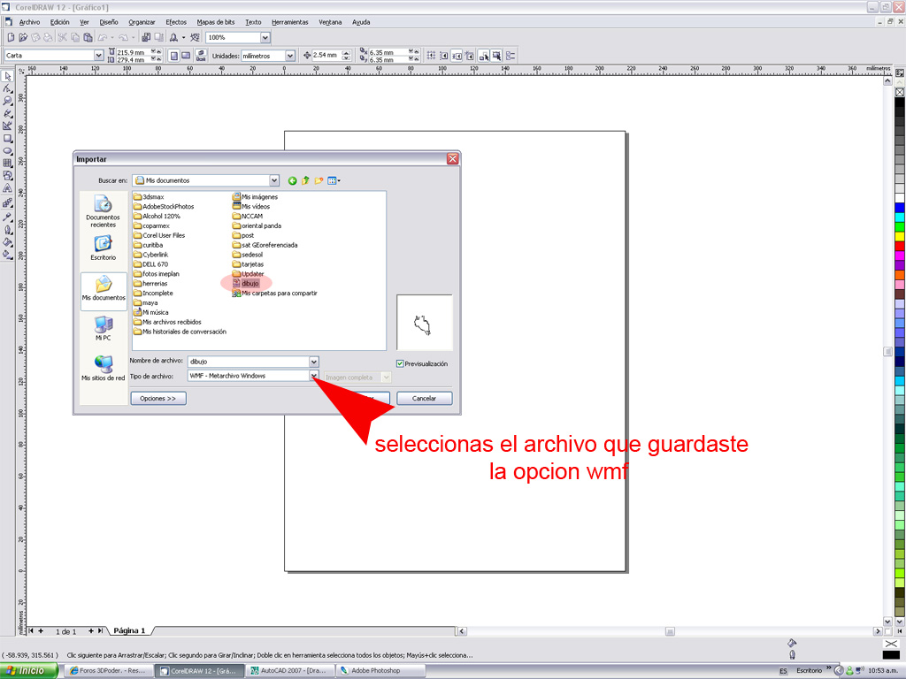Go up one folder level
Viewport: 906px width, 679px height.
(x=305, y=180)
